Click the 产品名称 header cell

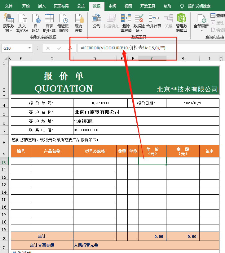52,151
